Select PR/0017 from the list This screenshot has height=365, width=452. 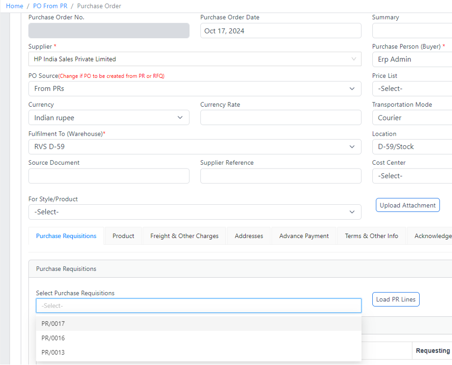[53, 323]
